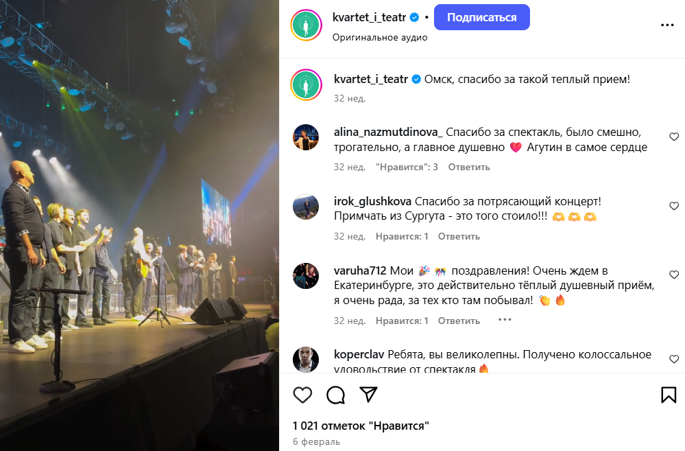Like irok_glushkova comment heart
Viewport: 685px width, 451px height.
(674, 206)
